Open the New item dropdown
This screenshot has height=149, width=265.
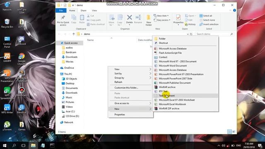(x=161, y=16)
